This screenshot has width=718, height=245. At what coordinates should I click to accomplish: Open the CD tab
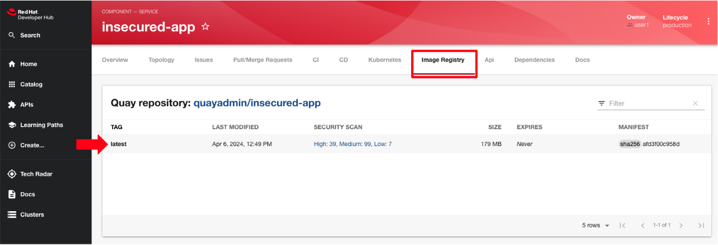pyautogui.click(x=344, y=60)
